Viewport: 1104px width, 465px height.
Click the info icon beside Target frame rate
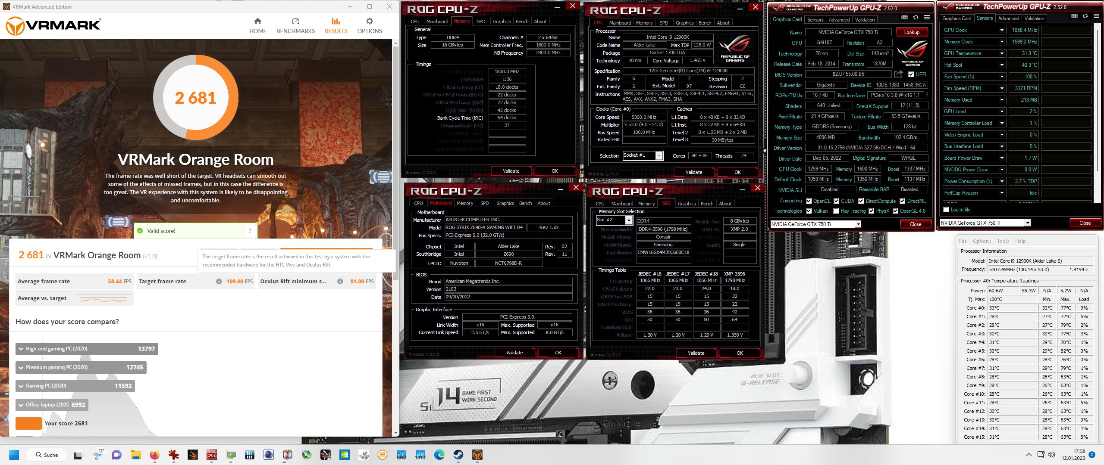click(x=219, y=281)
